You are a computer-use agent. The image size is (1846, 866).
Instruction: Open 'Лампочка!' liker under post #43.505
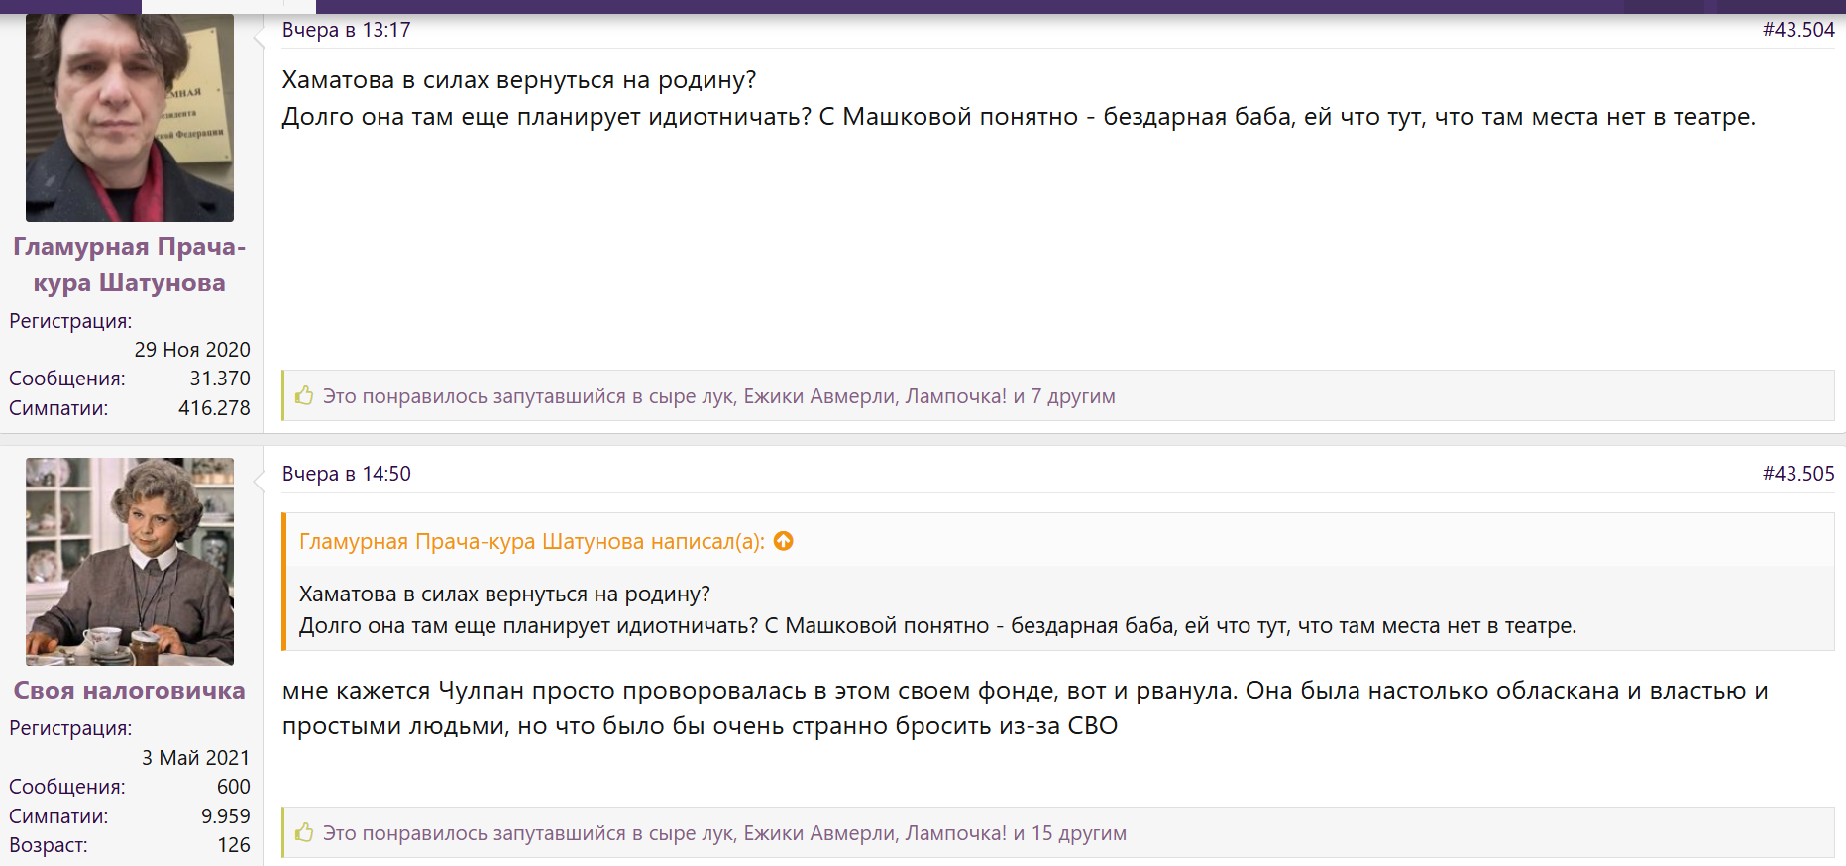tap(955, 833)
